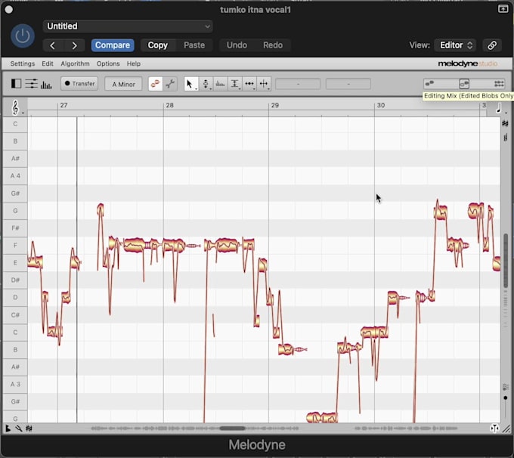This screenshot has width=514, height=458.
Task: Open the View Editor dropdown
Action: [456, 45]
